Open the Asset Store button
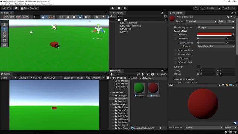This screenshot has height=134, width=238. (29, 8)
